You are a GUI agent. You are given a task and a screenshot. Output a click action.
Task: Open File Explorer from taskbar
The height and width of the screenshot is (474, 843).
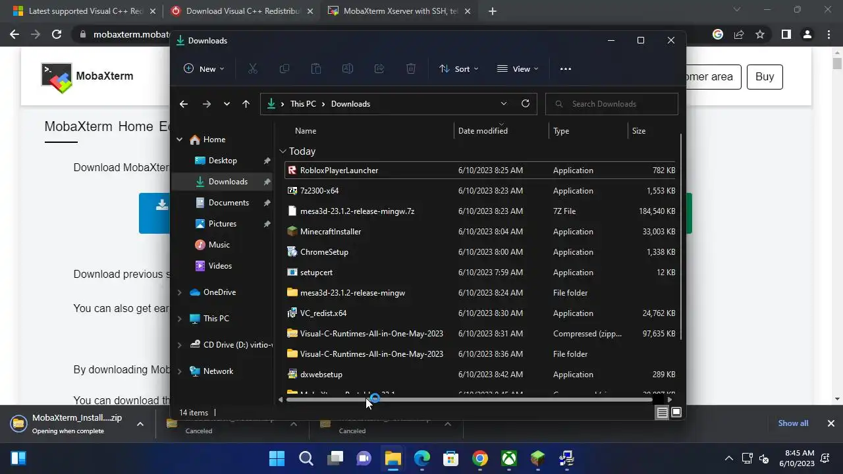393,458
